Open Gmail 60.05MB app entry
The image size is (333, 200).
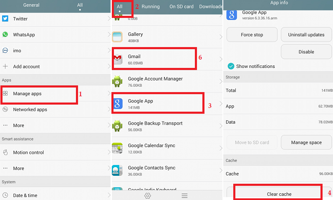(167, 59)
